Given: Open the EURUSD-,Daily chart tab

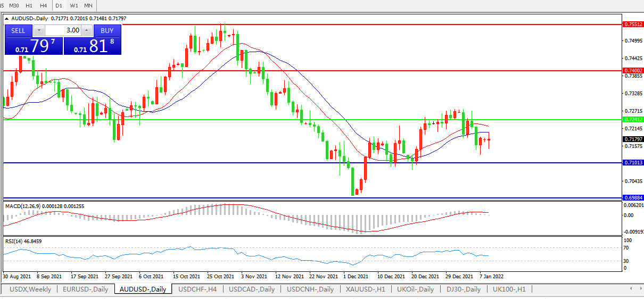Looking at the screenshot, I should tap(85, 289).
